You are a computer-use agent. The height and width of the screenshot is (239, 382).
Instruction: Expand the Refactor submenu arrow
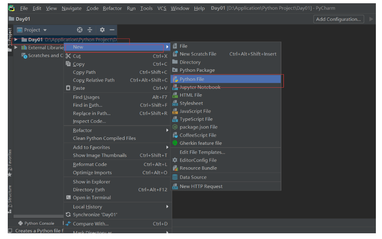point(167,131)
